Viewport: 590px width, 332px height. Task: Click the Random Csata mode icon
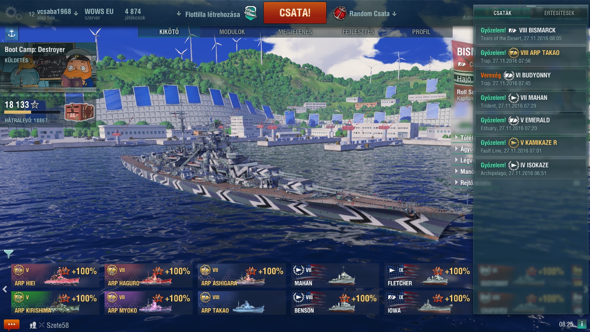click(x=340, y=13)
